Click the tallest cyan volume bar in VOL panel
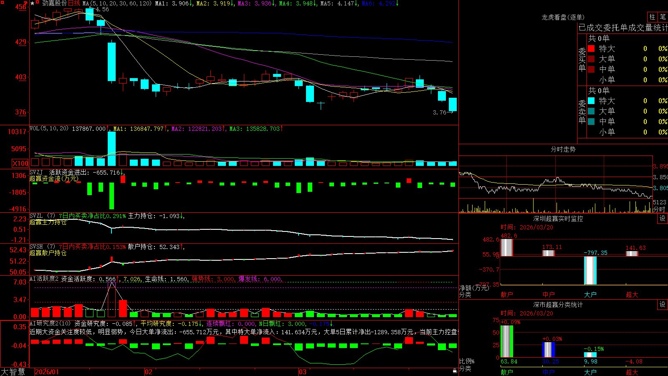Image resolution: width=668 pixels, height=376 pixels. tap(111, 149)
